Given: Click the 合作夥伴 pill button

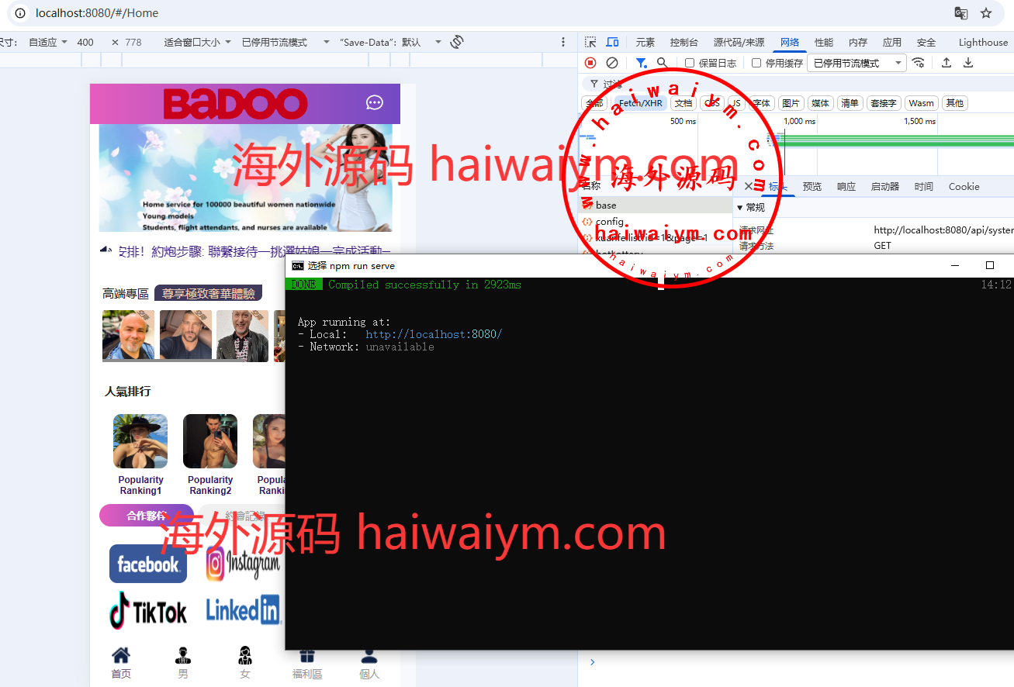Looking at the screenshot, I should click(147, 516).
